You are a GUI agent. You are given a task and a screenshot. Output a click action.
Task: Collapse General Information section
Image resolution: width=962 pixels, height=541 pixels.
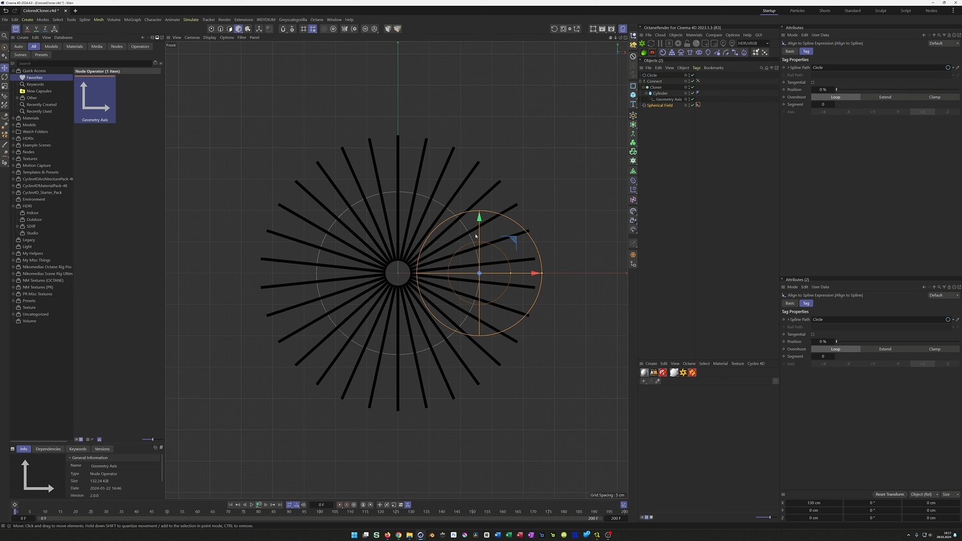[x=70, y=458]
